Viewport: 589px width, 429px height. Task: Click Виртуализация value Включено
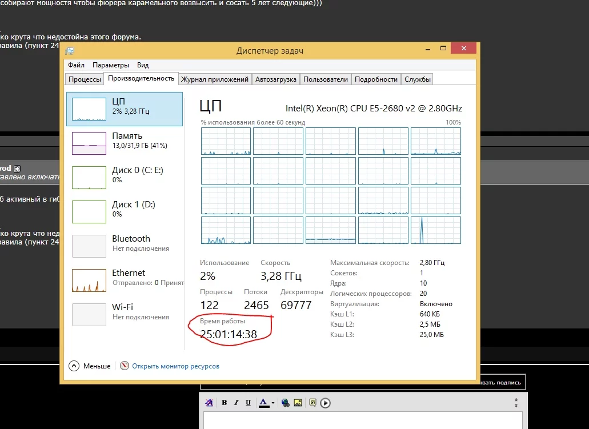[436, 303]
